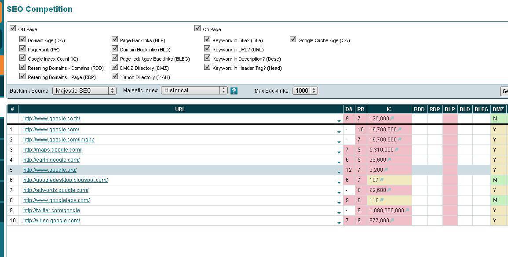Open the Majestic Index Historical dropdown
Viewport: 508px width, 257px height.
pyautogui.click(x=194, y=90)
